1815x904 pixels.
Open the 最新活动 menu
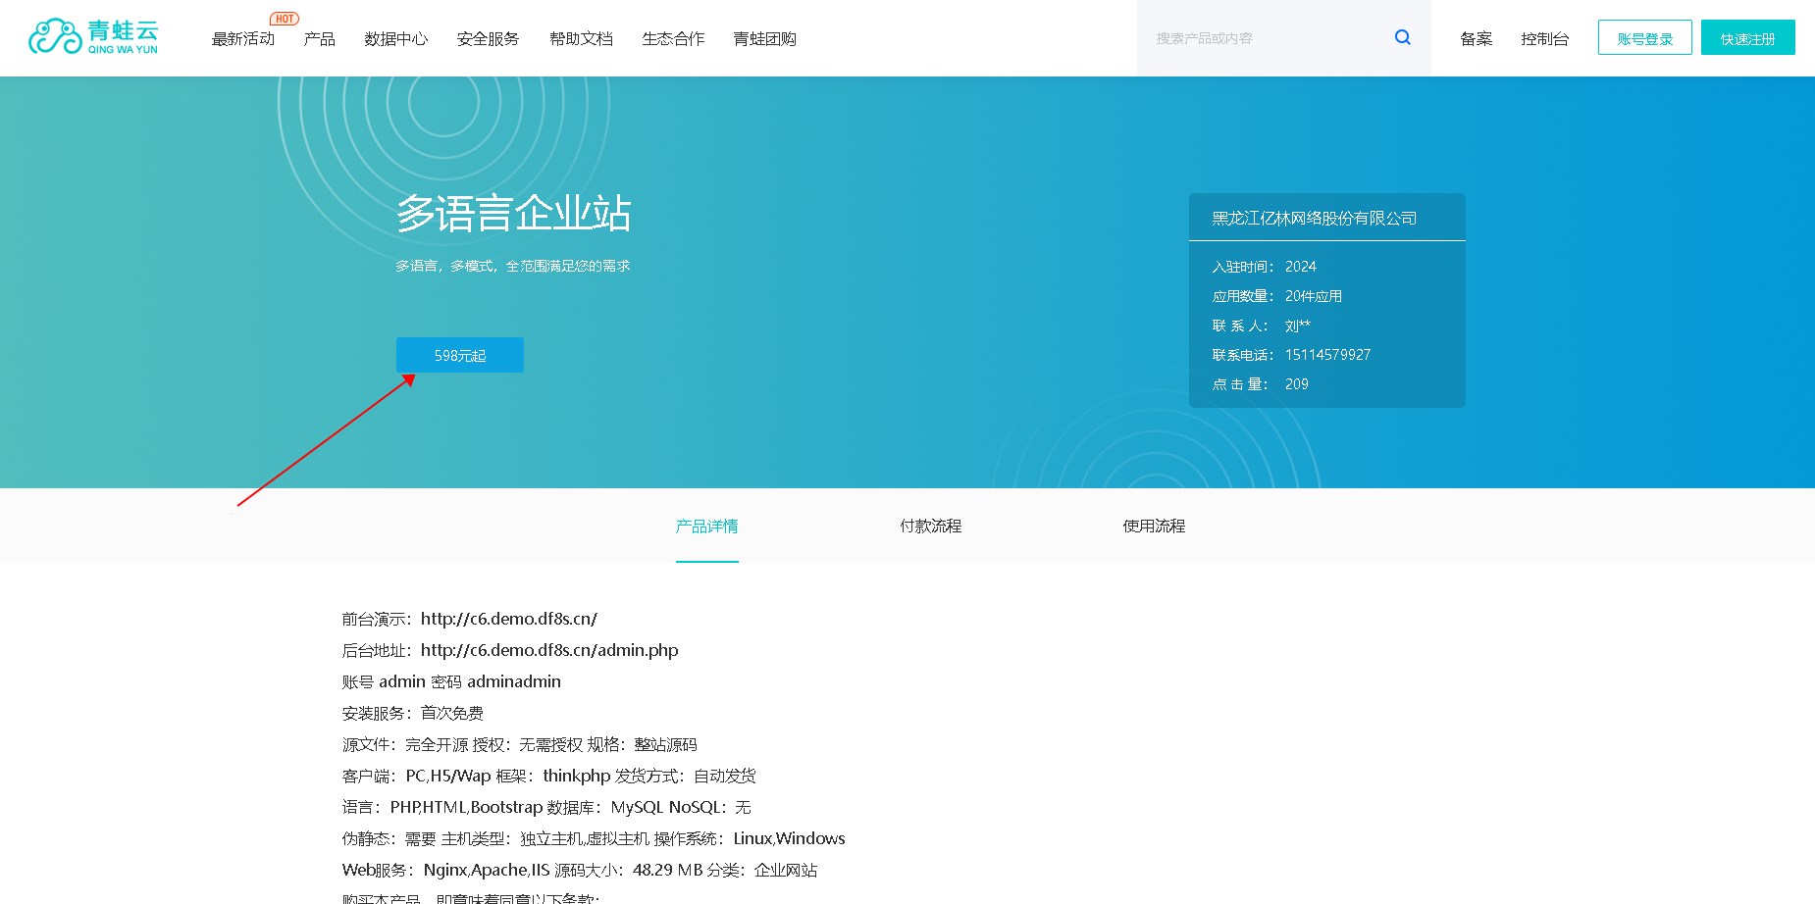point(243,39)
